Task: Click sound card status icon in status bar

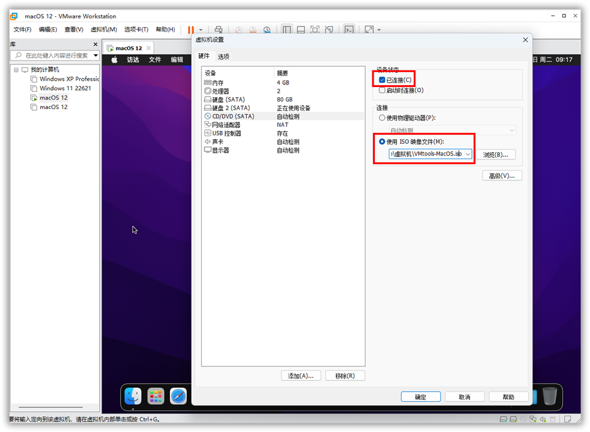Action: (x=543, y=419)
